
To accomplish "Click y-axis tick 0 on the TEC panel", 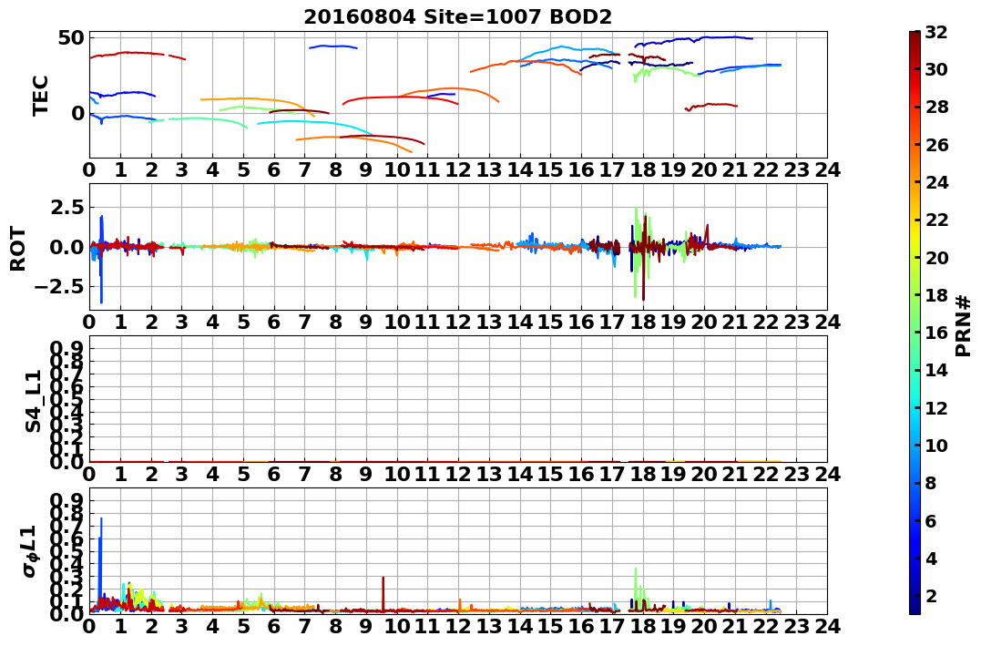I will point(77,113).
